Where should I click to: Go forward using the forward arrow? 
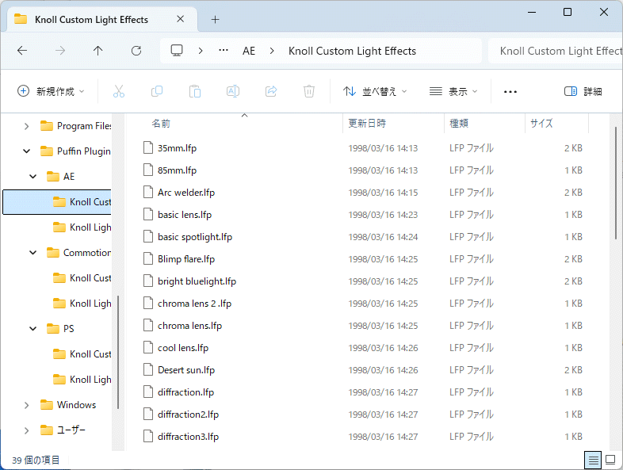[x=60, y=51]
